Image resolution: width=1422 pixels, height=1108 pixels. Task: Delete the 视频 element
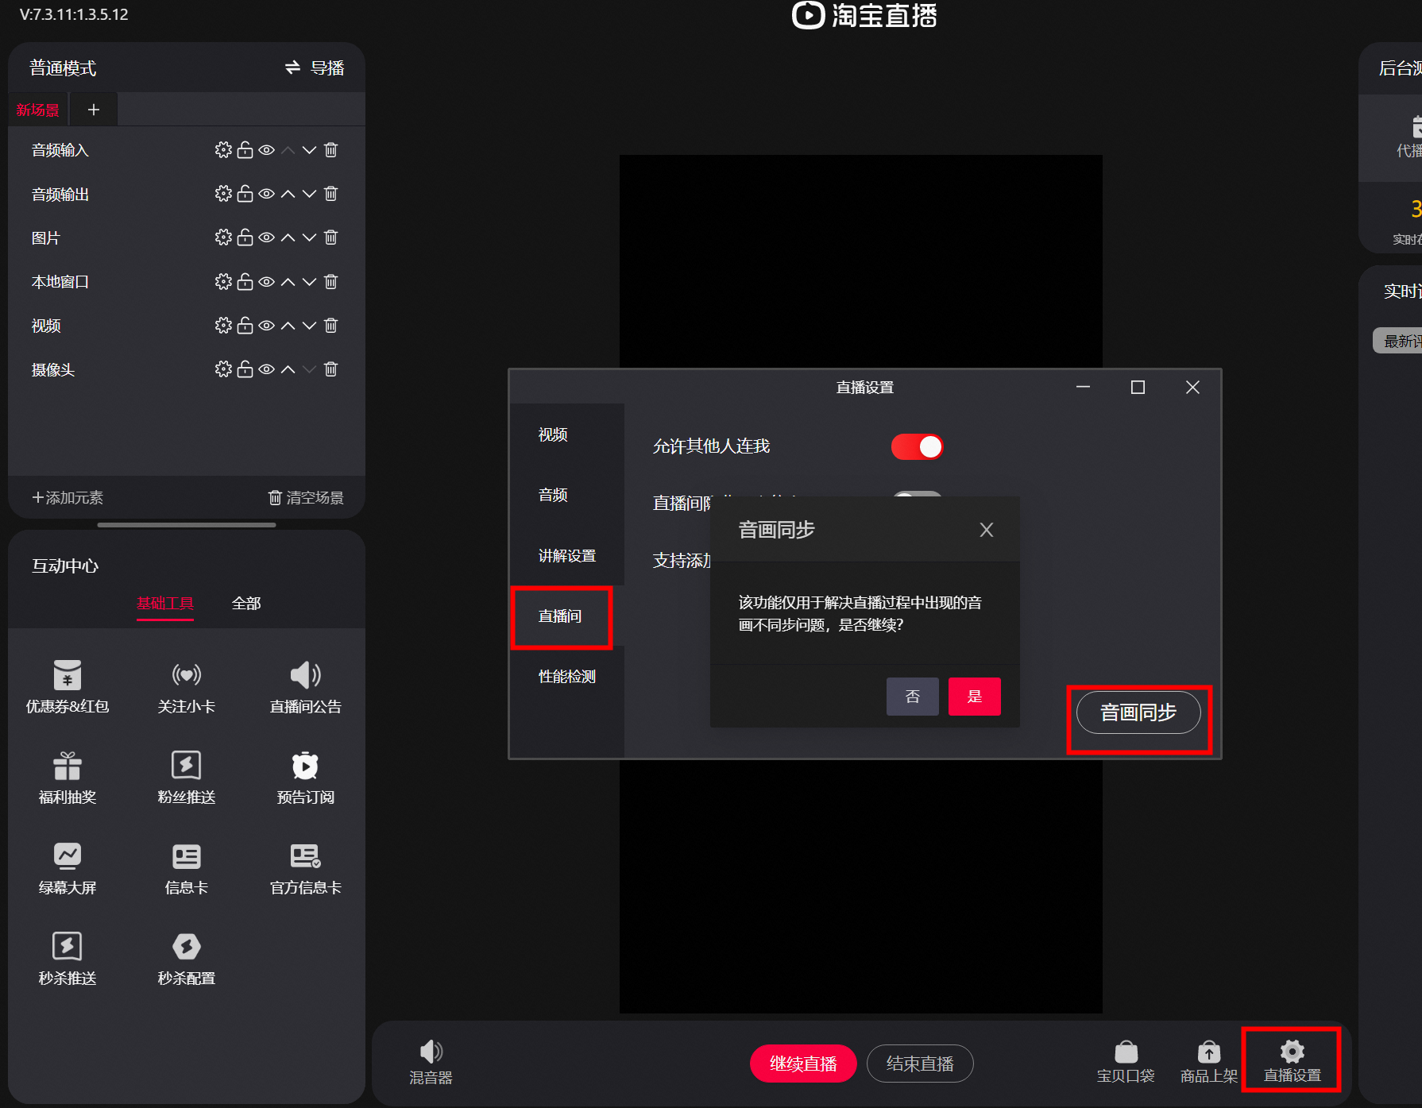[331, 326]
